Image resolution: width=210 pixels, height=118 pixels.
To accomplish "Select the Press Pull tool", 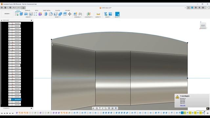I will click(46, 14).
